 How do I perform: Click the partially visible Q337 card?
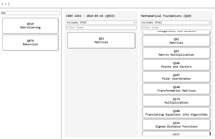[x=176, y=134]
